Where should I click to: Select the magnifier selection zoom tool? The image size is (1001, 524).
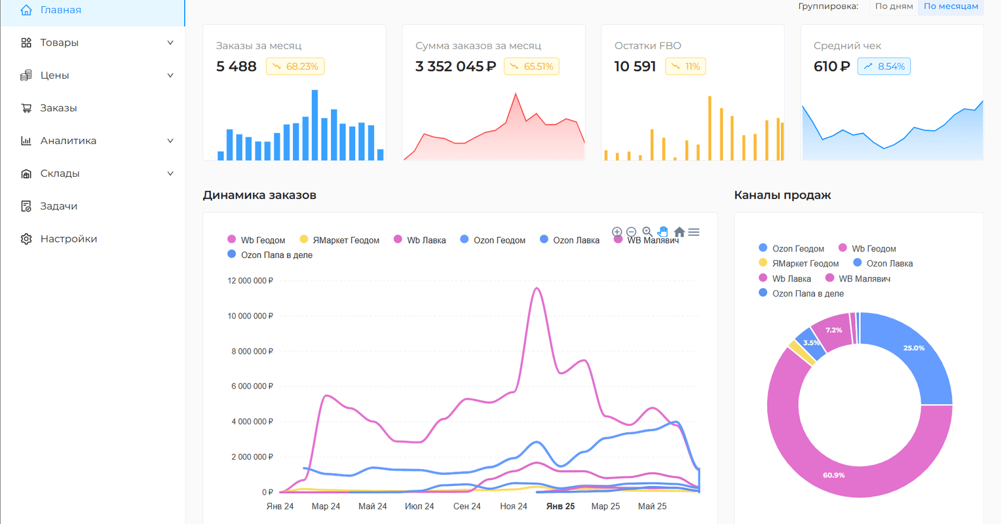click(x=647, y=232)
